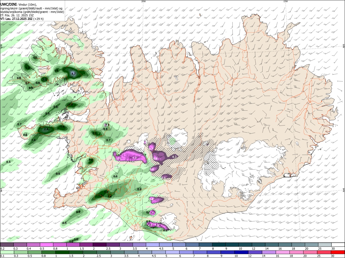
Task: Click the bright pink swatch in the upper scale
Action: 46,245
